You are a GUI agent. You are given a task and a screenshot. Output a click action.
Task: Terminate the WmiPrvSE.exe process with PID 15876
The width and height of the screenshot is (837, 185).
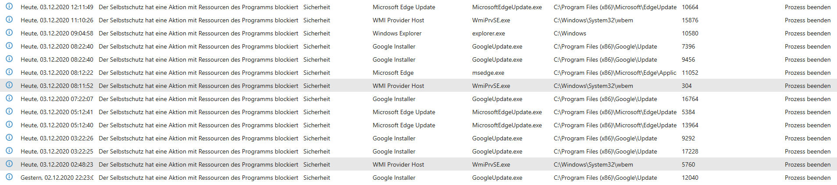click(x=808, y=20)
